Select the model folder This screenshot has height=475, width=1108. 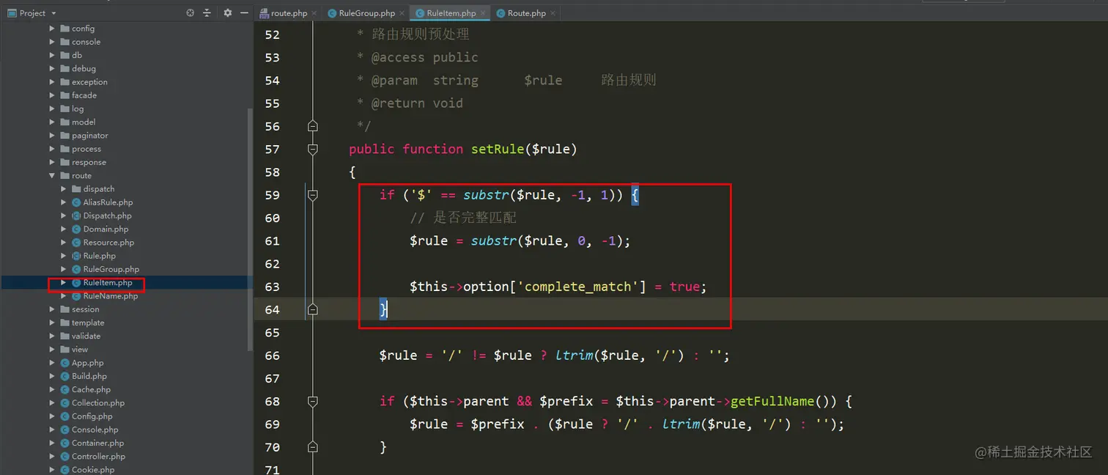[84, 122]
